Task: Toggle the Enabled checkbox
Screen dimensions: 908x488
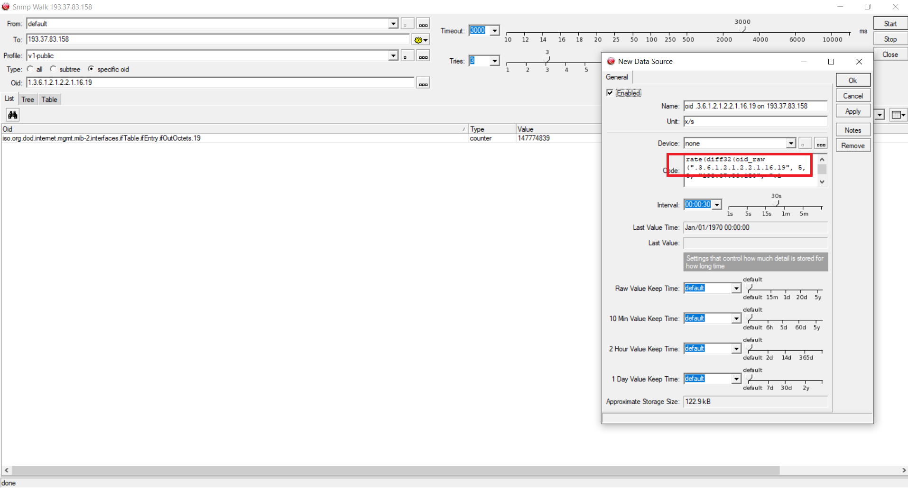Action: 610,93
